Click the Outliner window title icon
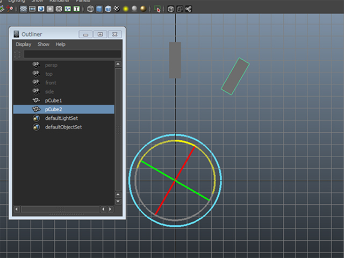The width and height of the screenshot is (344, 258). click(17, 34)
